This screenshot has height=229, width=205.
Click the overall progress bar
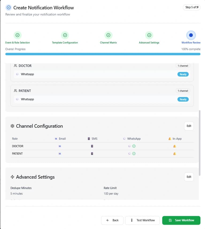point(103,54)
